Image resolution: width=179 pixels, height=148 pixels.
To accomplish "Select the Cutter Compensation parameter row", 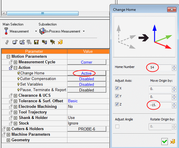I will [38, 79].
